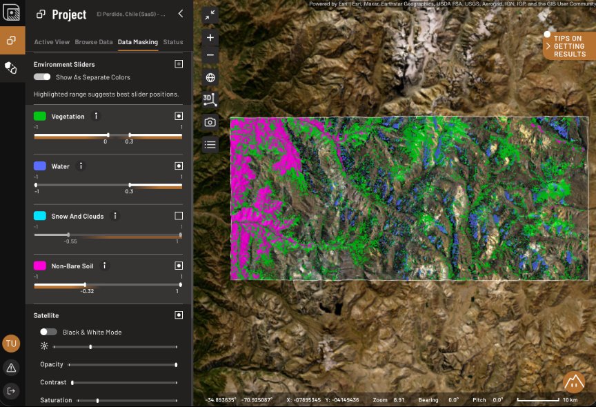Screen dimensions: 596x407
Task: Show Water info tooltip icon
Action: (81, 166)
